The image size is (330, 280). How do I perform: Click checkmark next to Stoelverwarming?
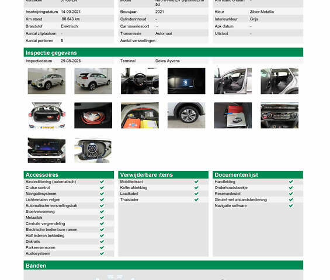coord(102,212)
